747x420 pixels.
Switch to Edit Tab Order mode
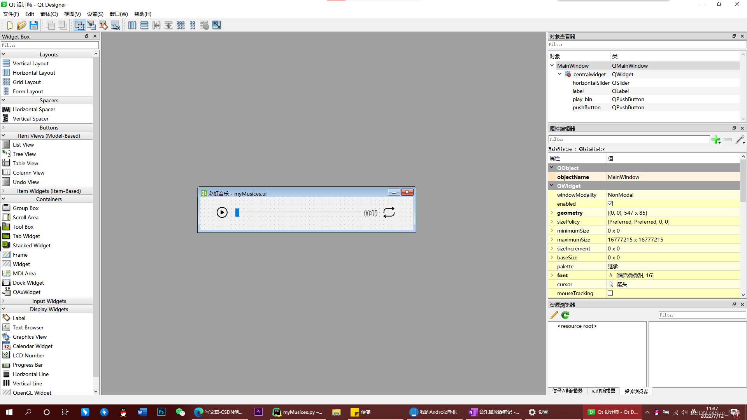coord(116,25)
